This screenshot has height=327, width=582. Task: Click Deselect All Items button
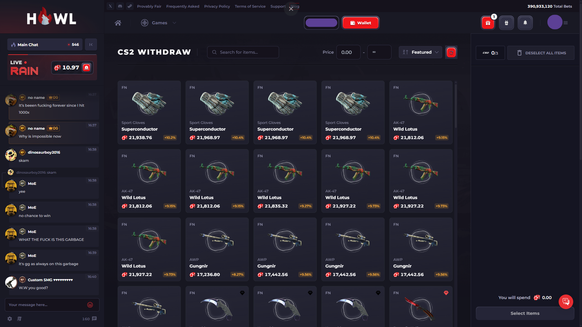coord(541,53)
